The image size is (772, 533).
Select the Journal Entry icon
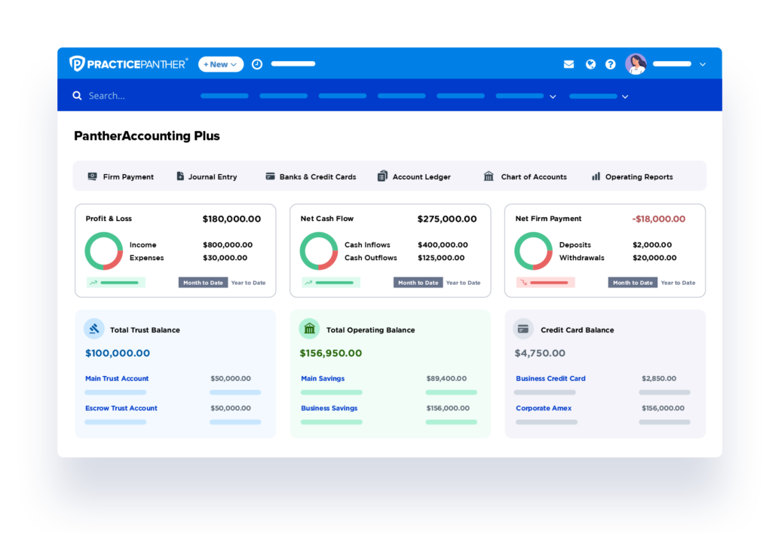pos(207,176)
